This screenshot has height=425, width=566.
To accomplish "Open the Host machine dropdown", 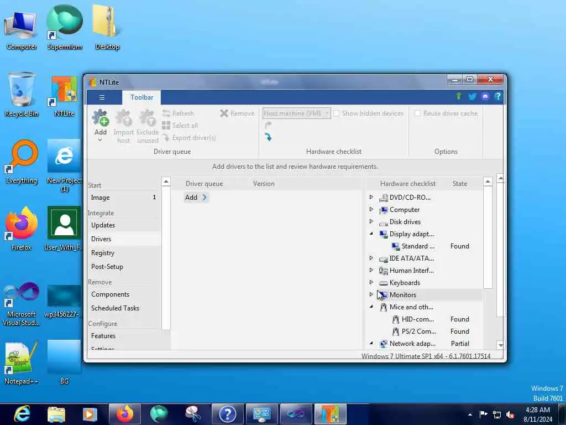I will tap(297, 113).
